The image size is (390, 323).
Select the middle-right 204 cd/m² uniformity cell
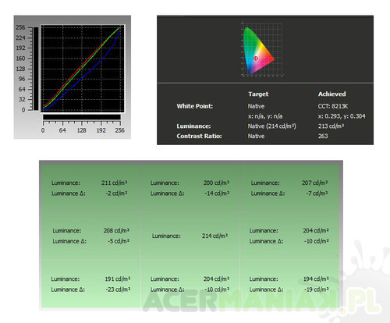click(289, 236)
